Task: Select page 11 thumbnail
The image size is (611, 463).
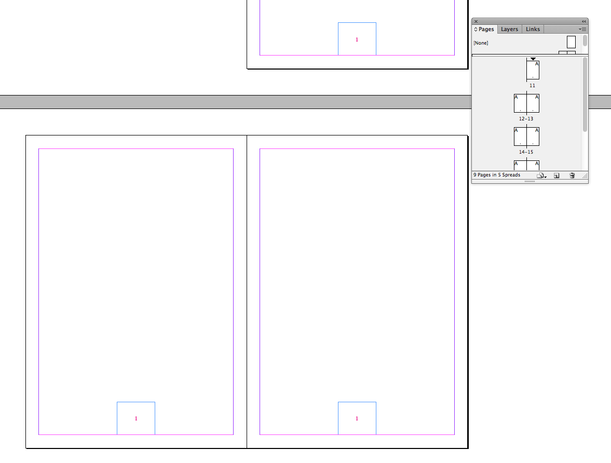Action: [x=533, y=70]
